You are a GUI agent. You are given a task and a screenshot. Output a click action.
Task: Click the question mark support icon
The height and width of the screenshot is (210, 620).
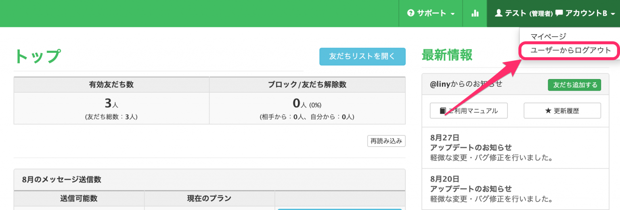[411, 13]
